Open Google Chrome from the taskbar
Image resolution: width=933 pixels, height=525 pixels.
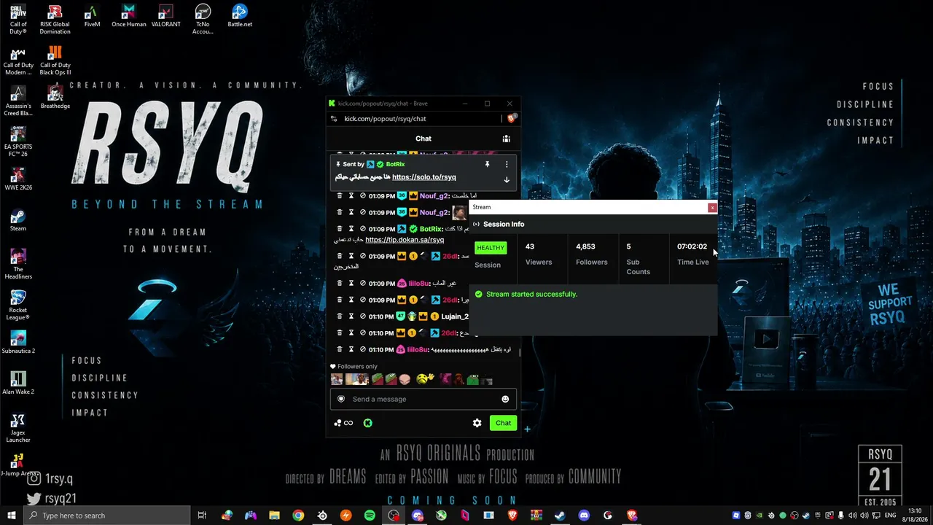point(298,516)
